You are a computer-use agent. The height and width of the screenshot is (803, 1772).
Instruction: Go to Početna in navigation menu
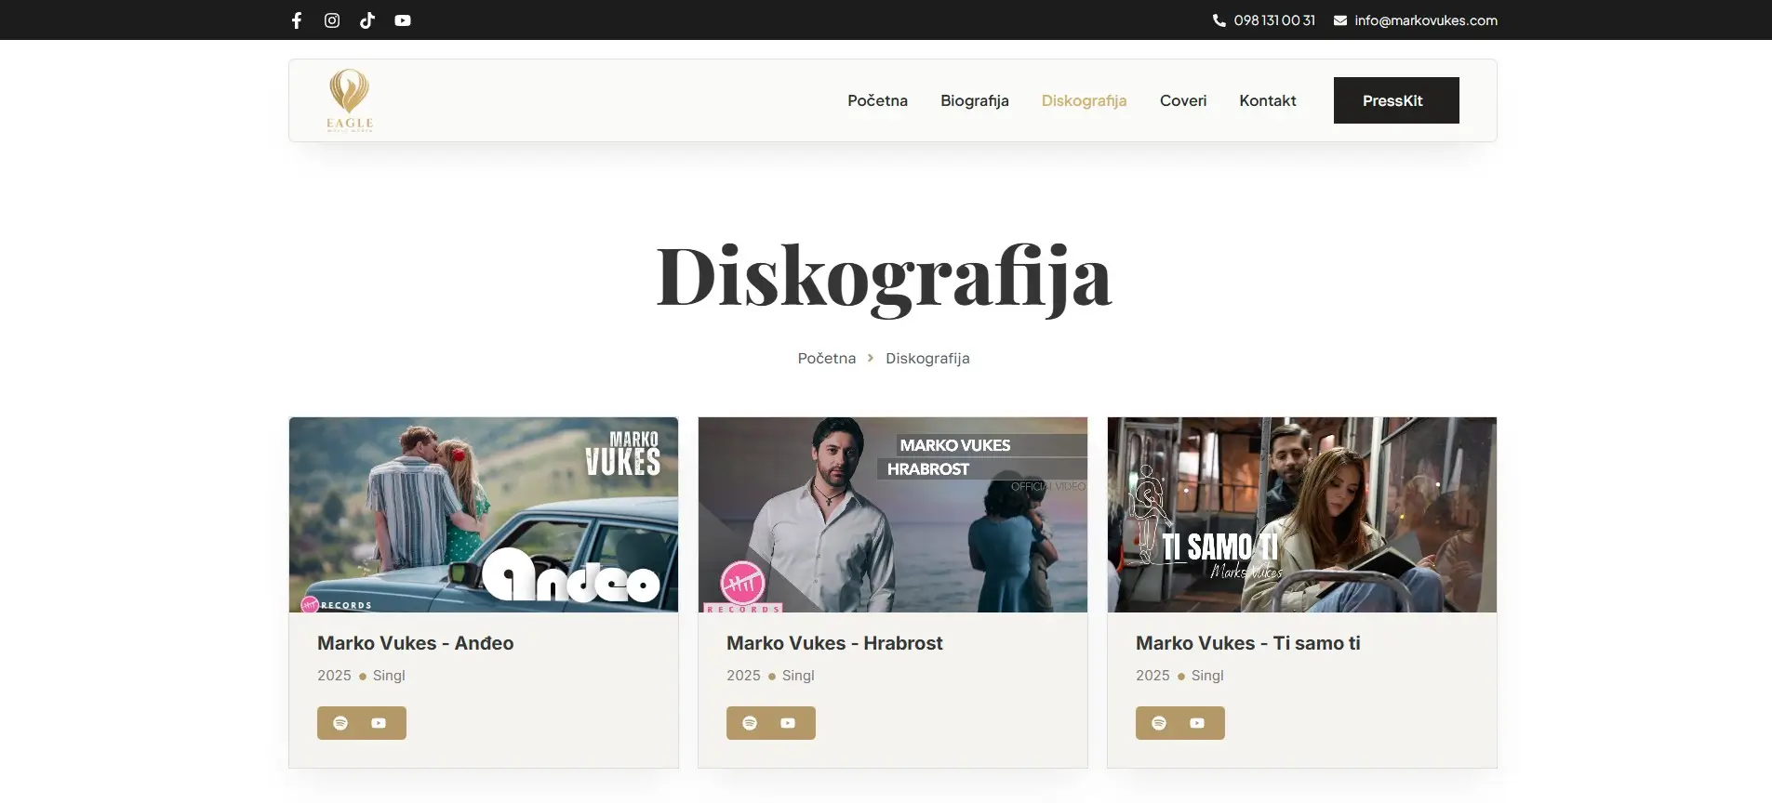(877, 100)
